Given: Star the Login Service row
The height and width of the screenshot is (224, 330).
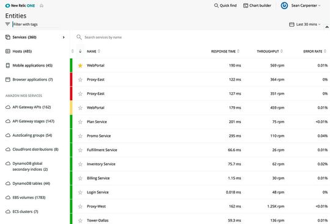Looking at the screenshot, I should [80, 192].
